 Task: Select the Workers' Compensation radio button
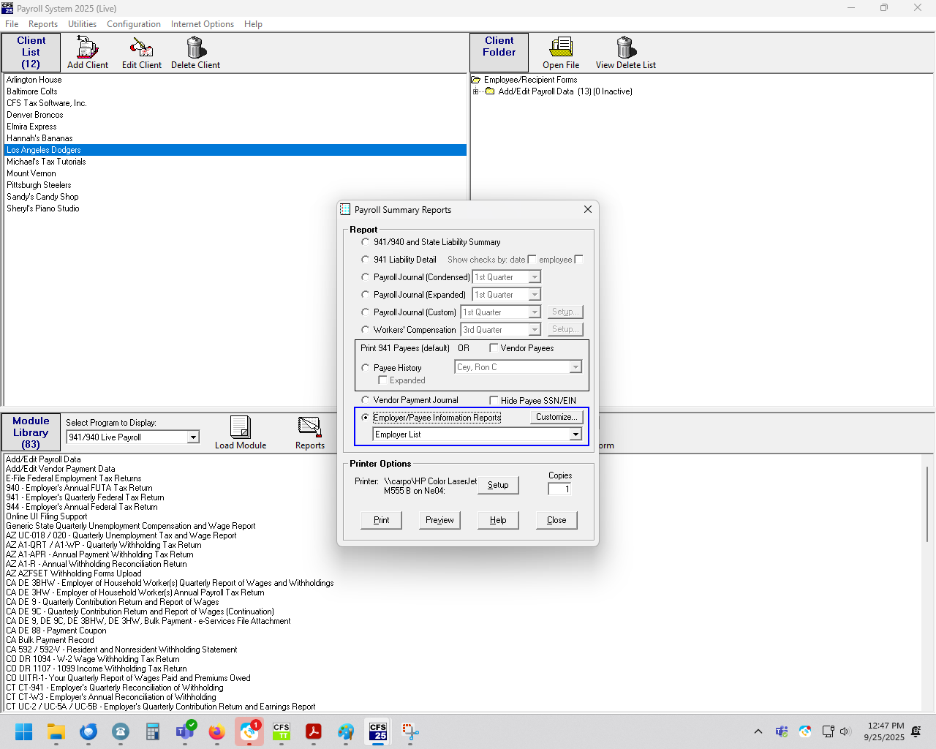pyautogui.click(x=366, y=330)
